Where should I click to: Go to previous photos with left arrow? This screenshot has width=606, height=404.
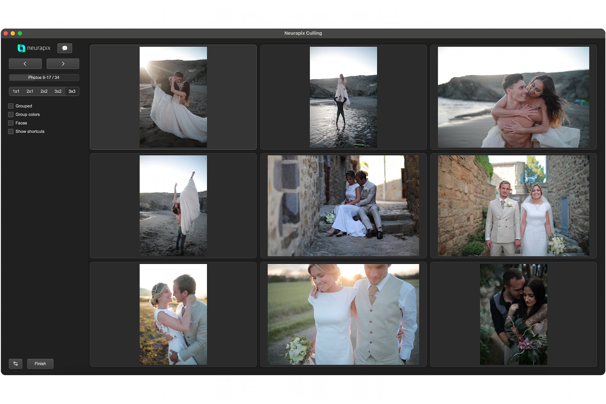25,64
